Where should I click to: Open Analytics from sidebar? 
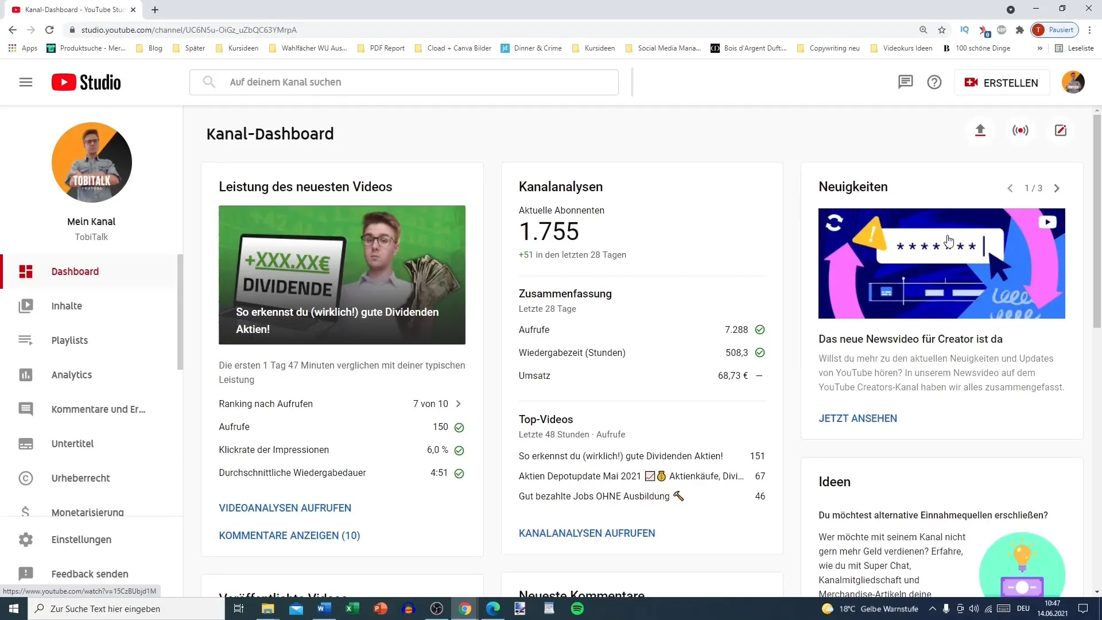click(x=71, y=374)
